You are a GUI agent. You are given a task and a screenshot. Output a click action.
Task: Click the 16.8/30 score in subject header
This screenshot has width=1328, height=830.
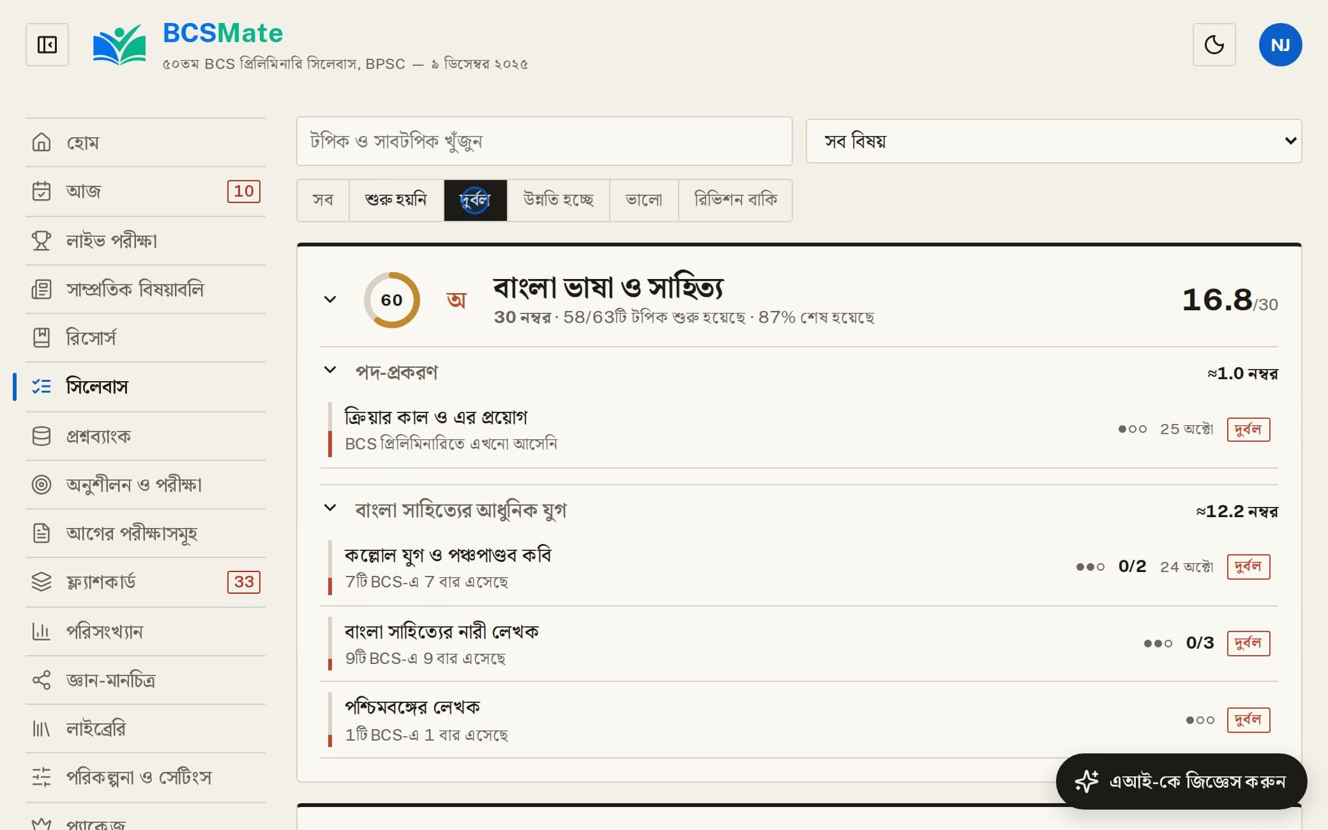(x=1230, y=300)
